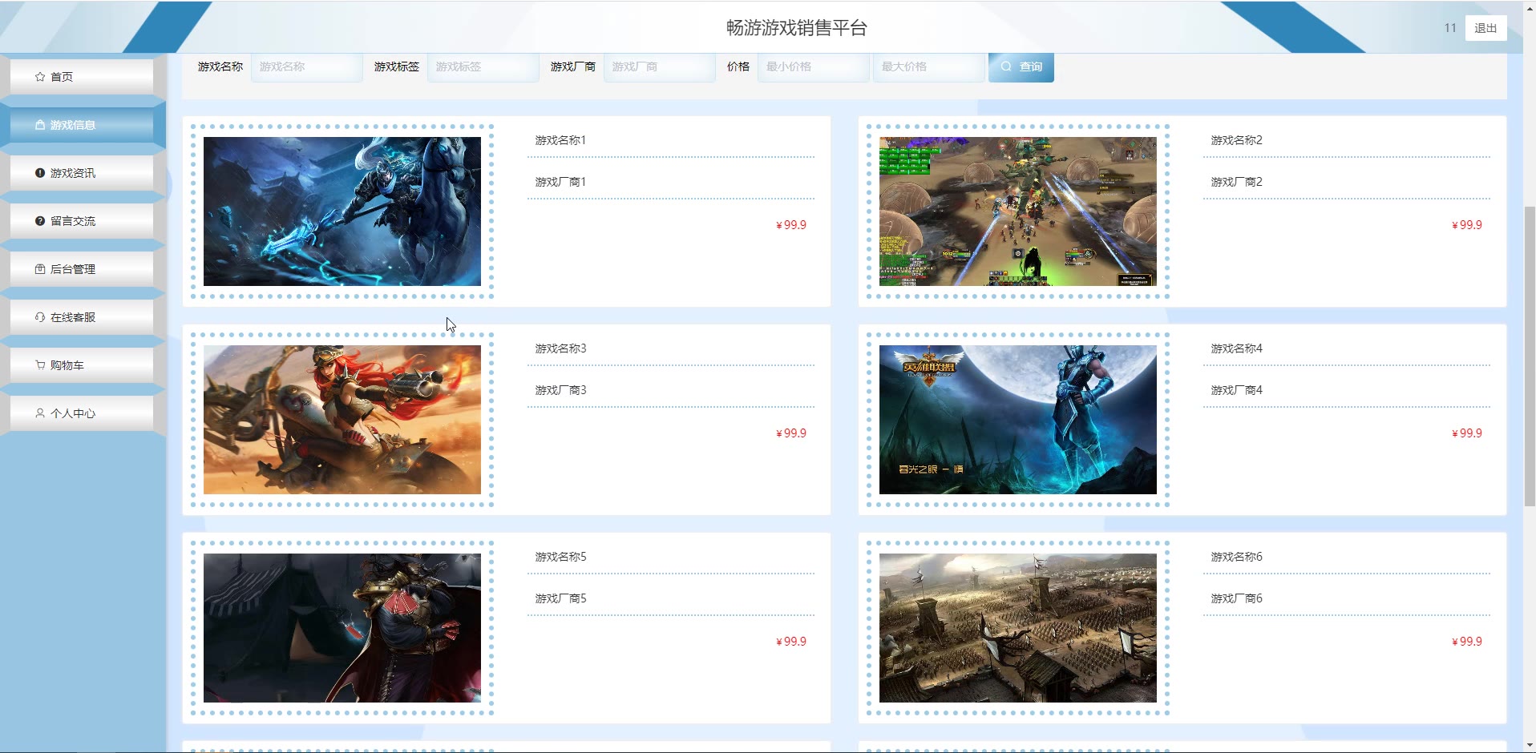Image resolution: width=1536 pixels, height=753 pixels.
Task: Click the bag icon beside 游戏信息
Action: coord(40,125)
